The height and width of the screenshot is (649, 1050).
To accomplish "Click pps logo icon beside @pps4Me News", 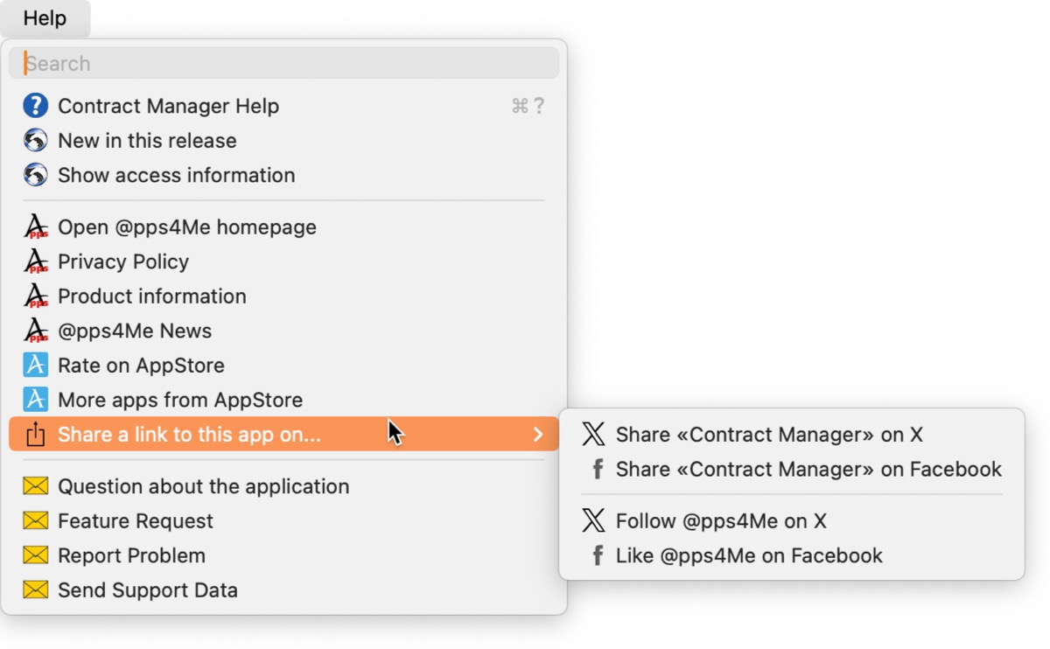I will pos(35,331).
